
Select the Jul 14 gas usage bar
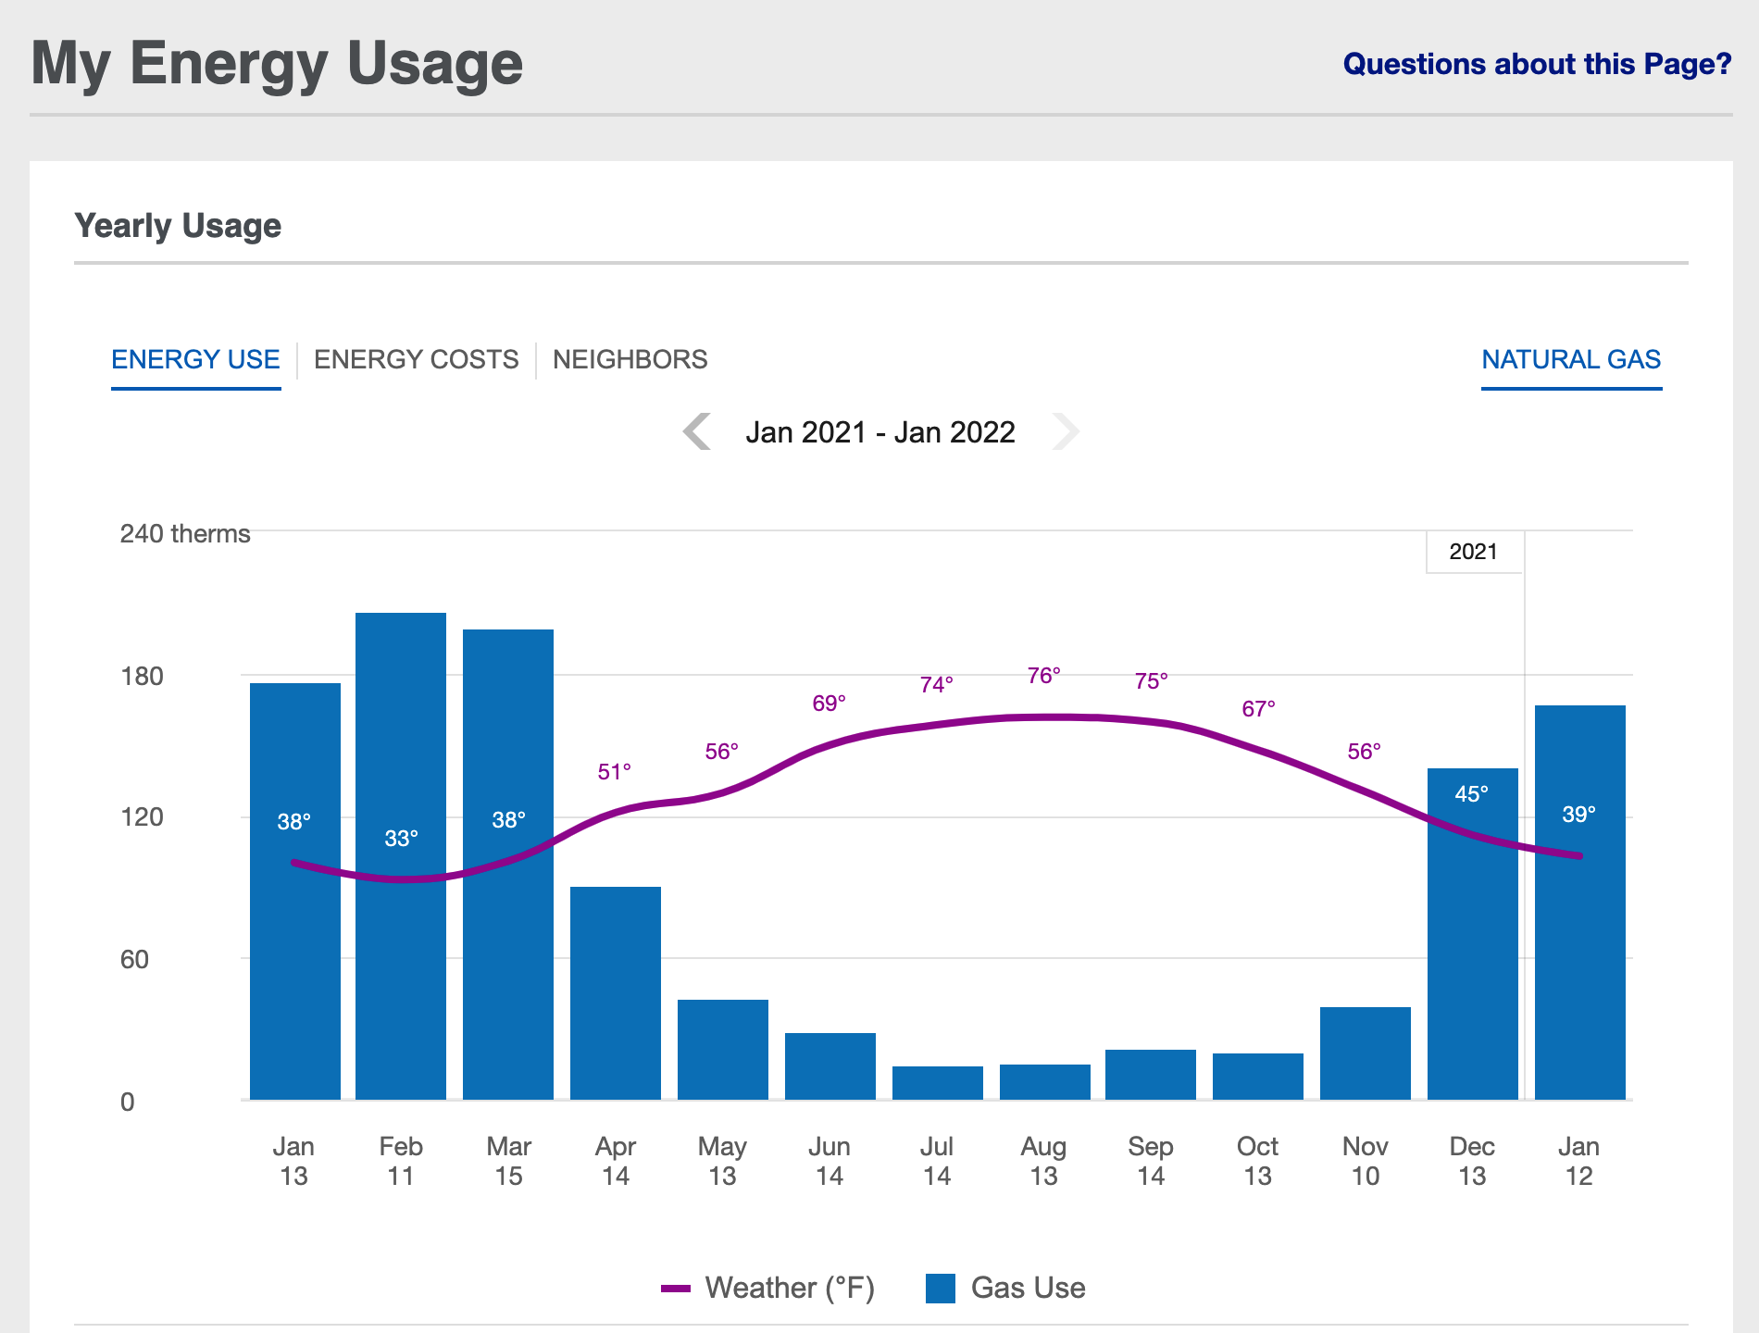coord(938,1083)
